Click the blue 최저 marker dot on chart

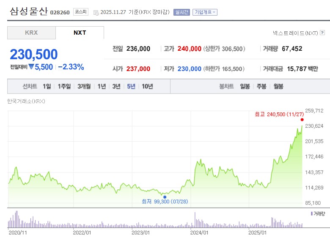click(165, 197)
